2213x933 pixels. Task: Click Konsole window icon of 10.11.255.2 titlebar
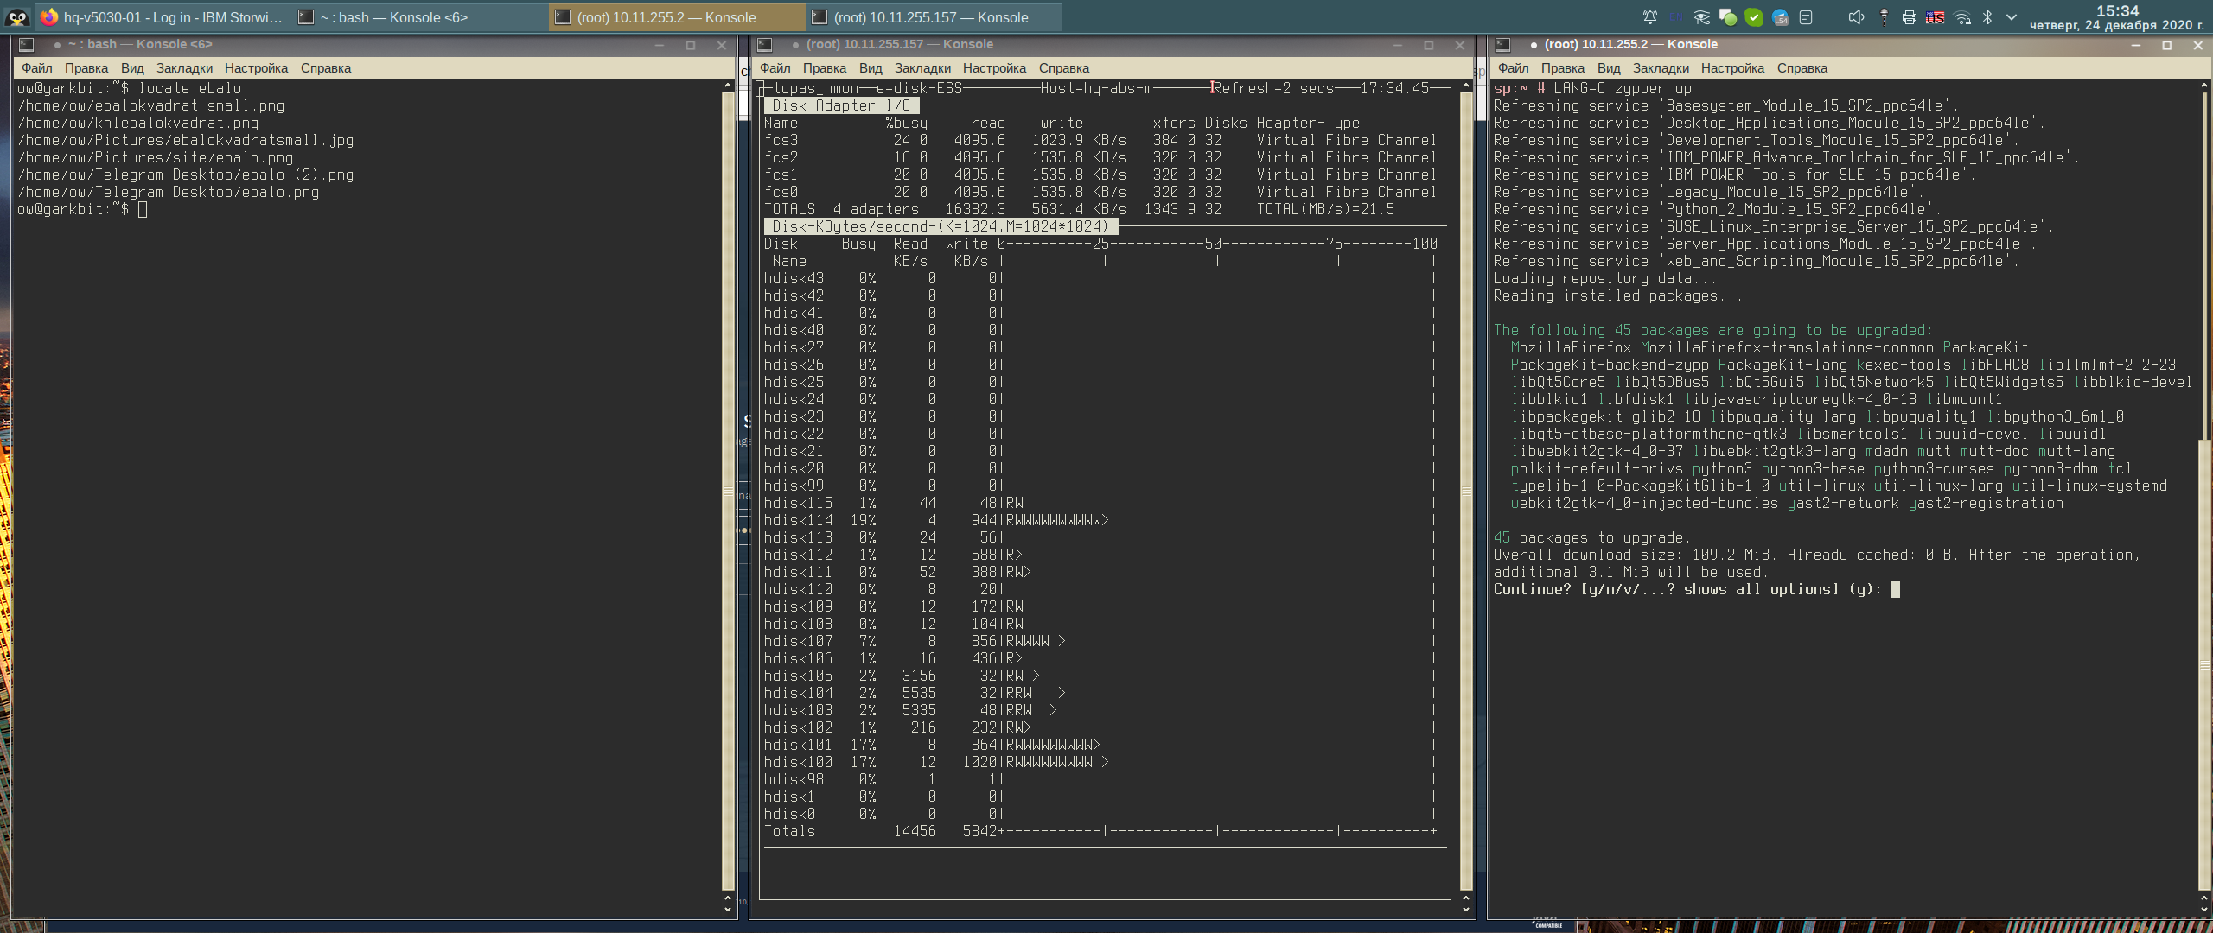tap(1503, 45)
